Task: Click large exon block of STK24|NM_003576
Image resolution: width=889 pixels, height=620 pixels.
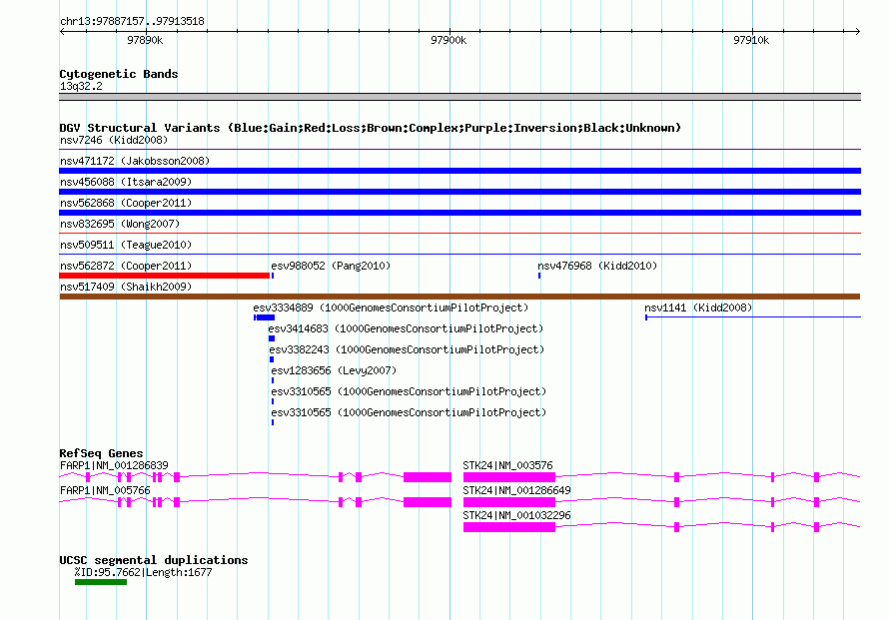Action: point(509,477)
